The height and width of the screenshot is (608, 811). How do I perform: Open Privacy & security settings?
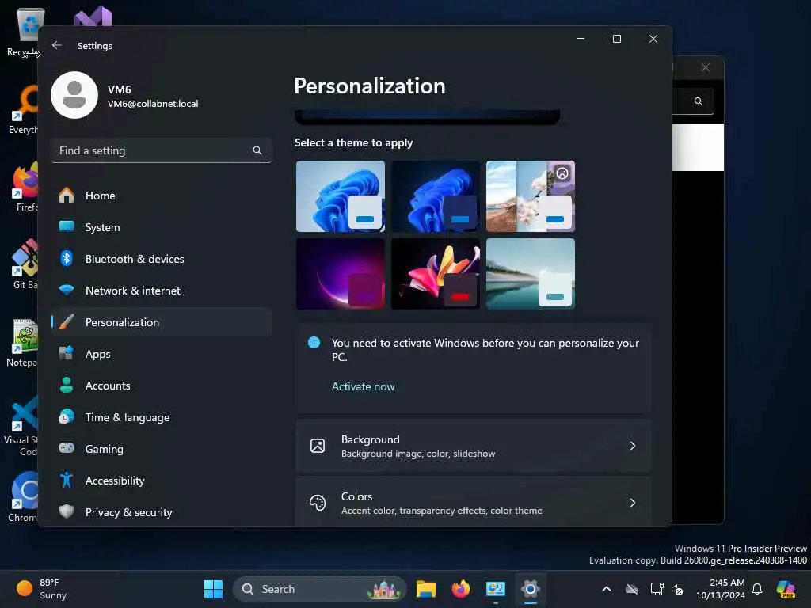coord(162,512)
